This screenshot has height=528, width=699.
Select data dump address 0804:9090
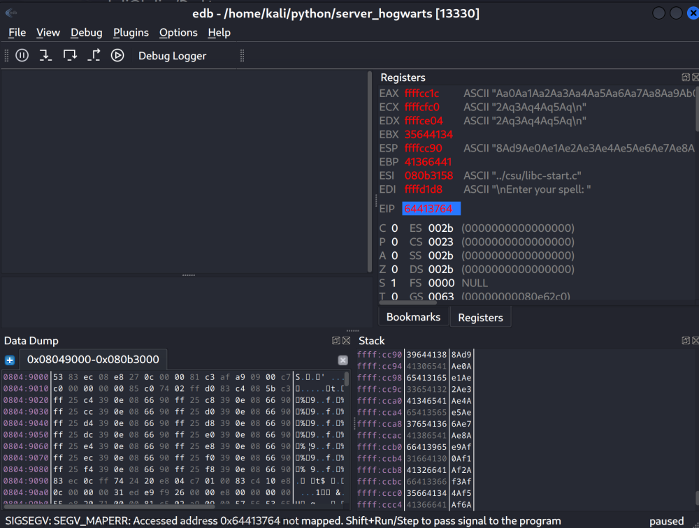pos(26,481)
